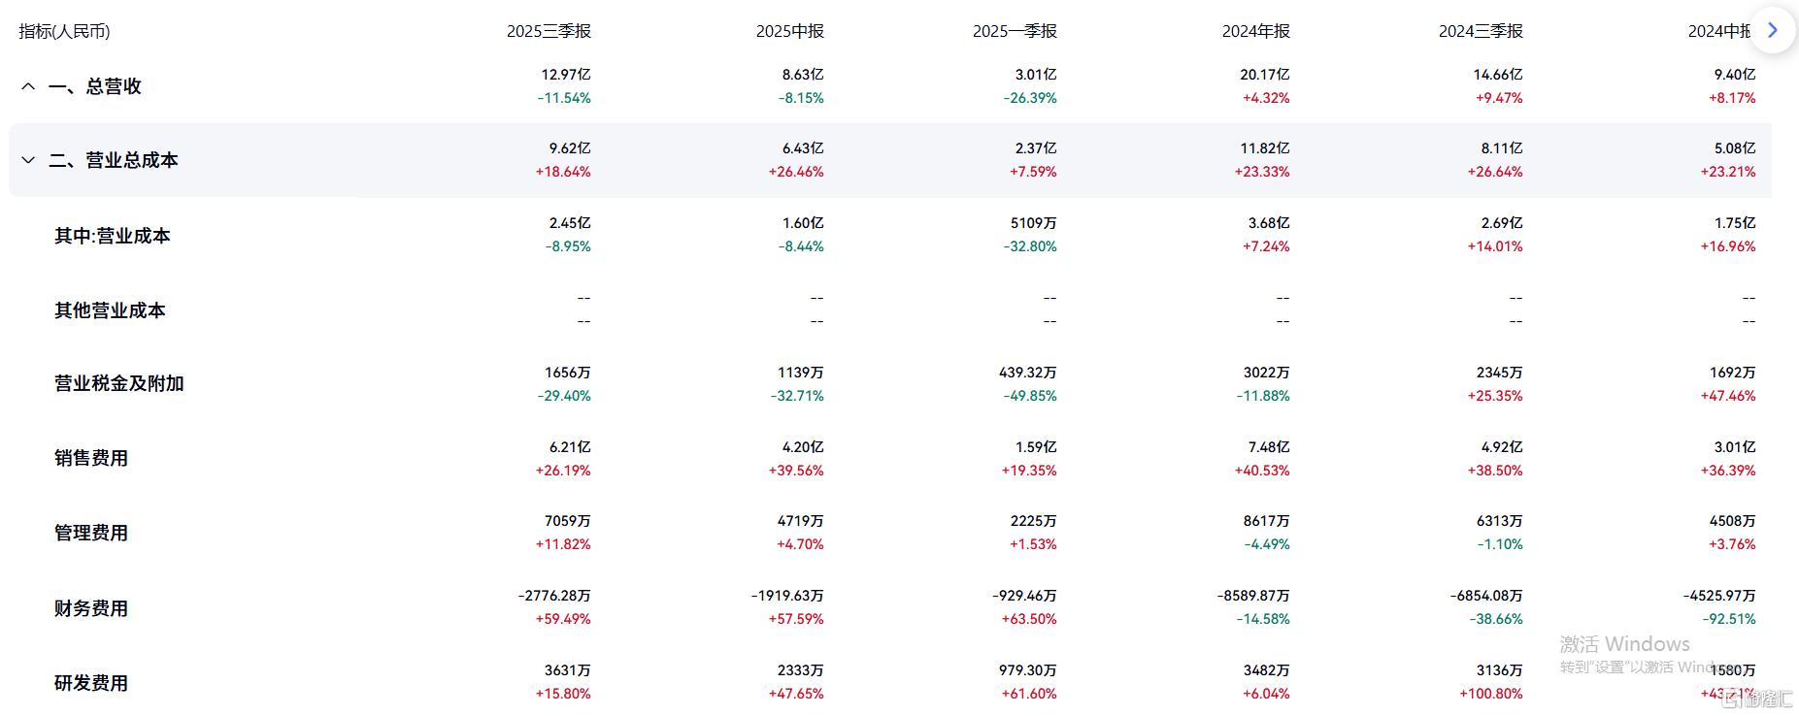Image resolution: width=1799 pixels, height=716 pixels.
Task: Click the upward chevron icon beside 总营收
Action: (27, 86)
